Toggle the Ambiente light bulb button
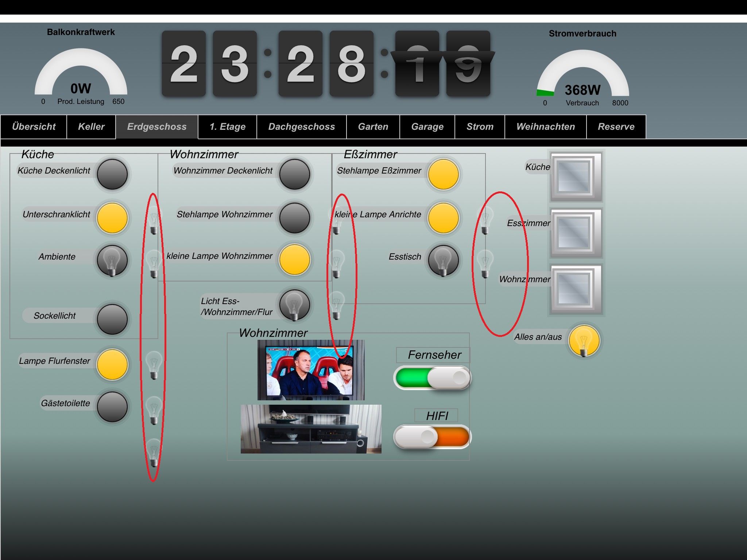The width and height of the screenshot is (747, 560). (112, 260)
